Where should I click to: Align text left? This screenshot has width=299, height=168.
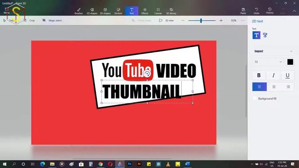(259, 87)
